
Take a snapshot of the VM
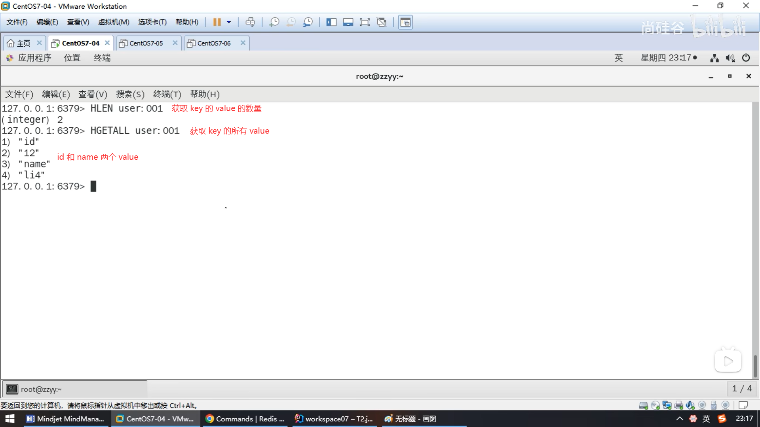click(274, 22)
